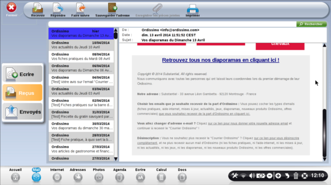Open the gratin savoyard recipe mail
The height and width of the screenshot is (185, 331).
click(x=81, y=115)
